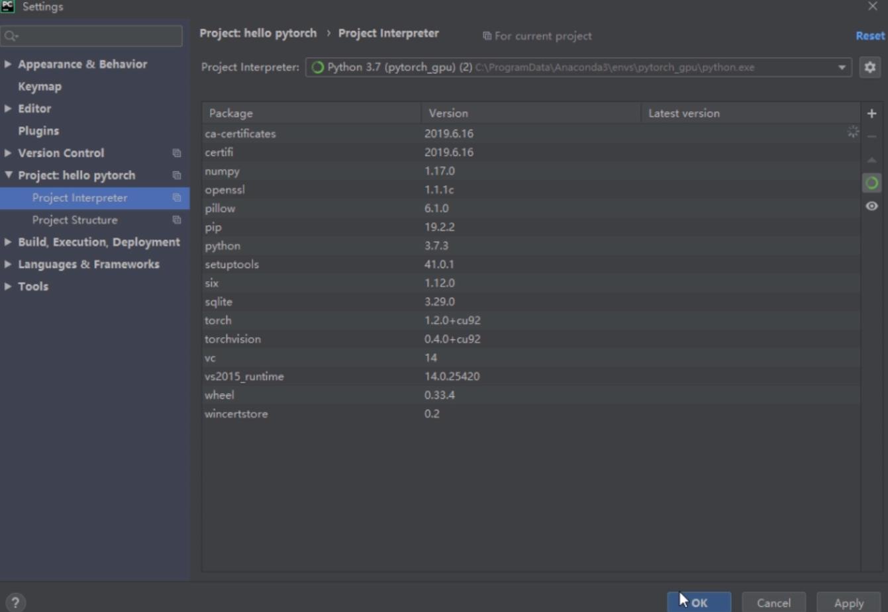Click the project-level icon beside Project: hello pytorch
The image size is (888, 612).
click(177, 176)
